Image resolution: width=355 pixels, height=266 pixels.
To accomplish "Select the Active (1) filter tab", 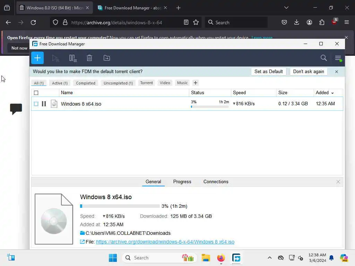I will 60,83.
